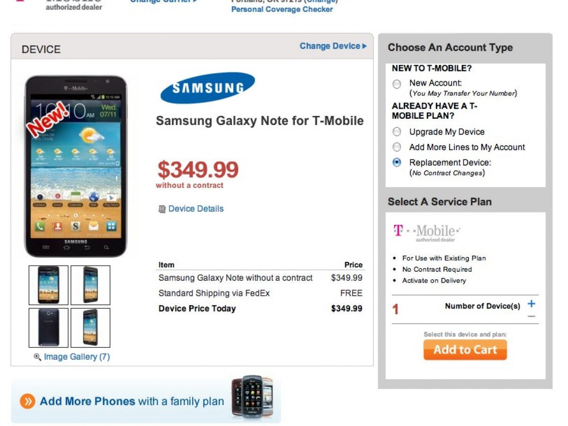Open Image Gallery (7) link
568x426 pixels.
(77, 357)
